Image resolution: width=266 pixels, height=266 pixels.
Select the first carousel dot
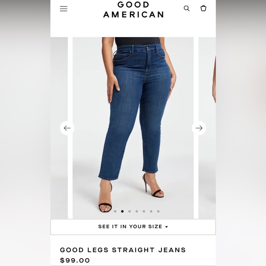pos(115,211)
